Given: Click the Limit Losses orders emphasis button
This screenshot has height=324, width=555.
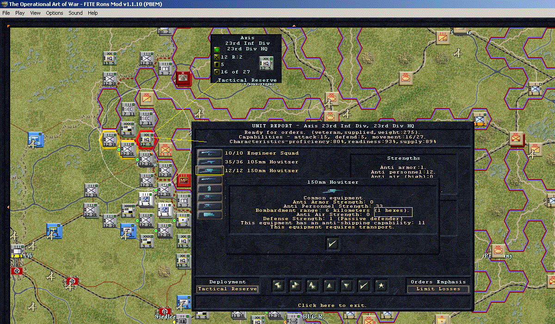Looking at the screenshot, I should [438, 289].
